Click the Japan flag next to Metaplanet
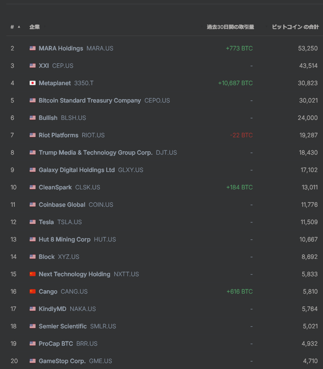323x369 pixels. pyautogui.click(x=33, y=83)
